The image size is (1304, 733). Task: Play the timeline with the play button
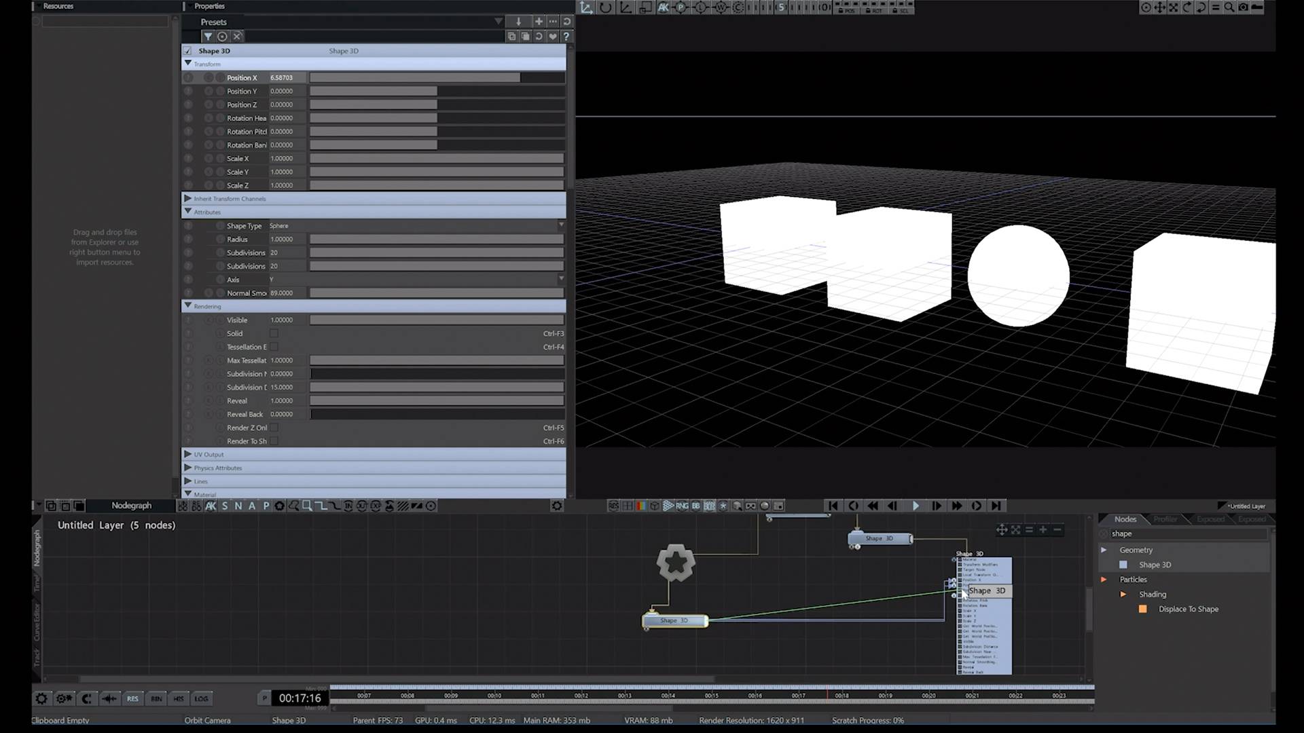915,506
